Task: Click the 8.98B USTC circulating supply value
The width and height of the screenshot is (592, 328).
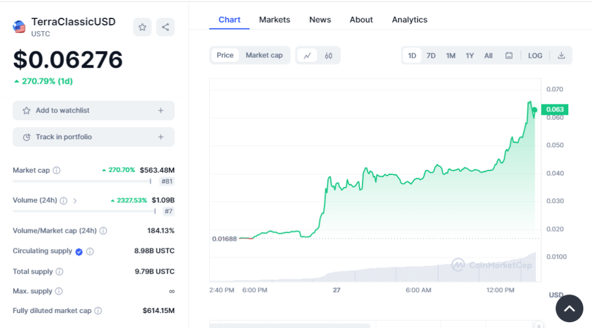Action: [x=154, y=251]
